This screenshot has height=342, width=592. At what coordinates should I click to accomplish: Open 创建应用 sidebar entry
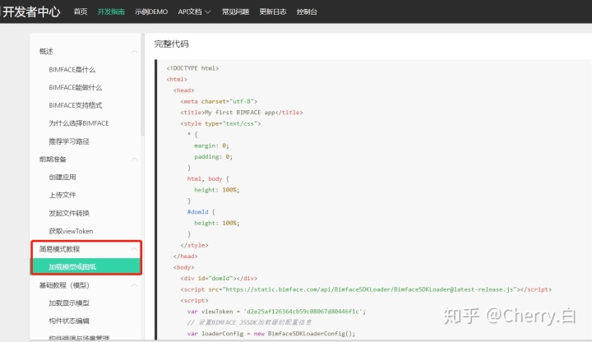point(62,177)
